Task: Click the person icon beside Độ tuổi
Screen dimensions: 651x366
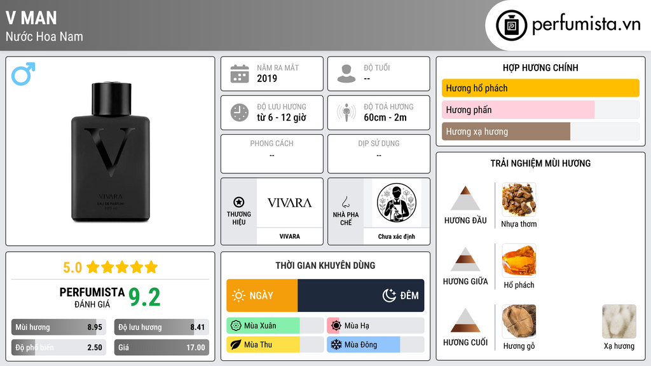Action: (x=346, y=74)
